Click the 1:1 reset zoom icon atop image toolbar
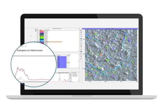This screenshot has width=163, height=108. [81, 30]
